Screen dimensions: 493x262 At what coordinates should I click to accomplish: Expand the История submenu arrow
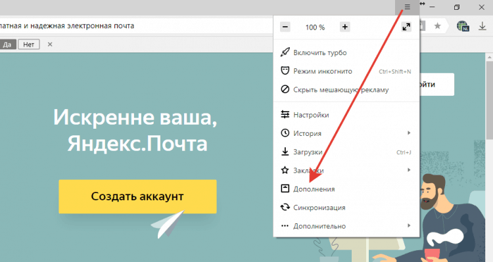click(x=409, y=133)
